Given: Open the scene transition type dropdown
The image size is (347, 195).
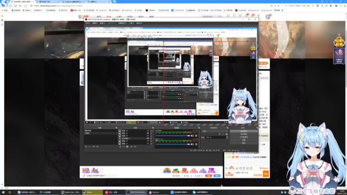Looking at the screenshot, I should click(x=215, y=131).
